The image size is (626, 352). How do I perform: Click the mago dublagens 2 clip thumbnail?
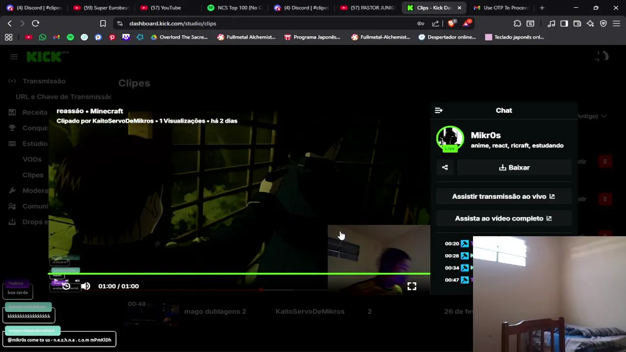[x=152, y=313]
